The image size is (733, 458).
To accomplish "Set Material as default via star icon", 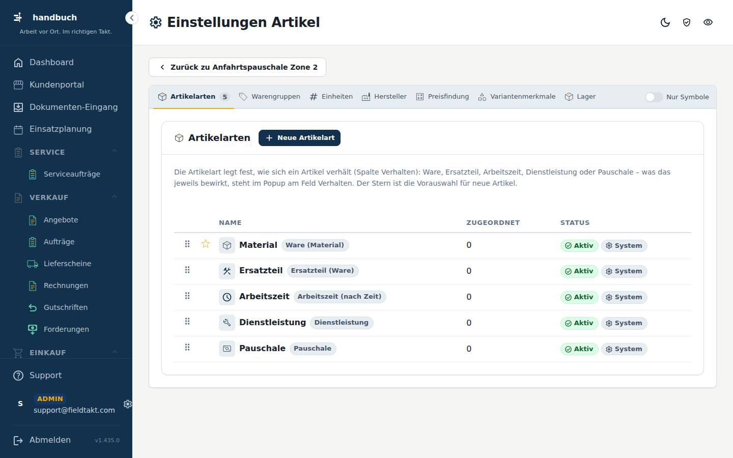I will [206, 244].
